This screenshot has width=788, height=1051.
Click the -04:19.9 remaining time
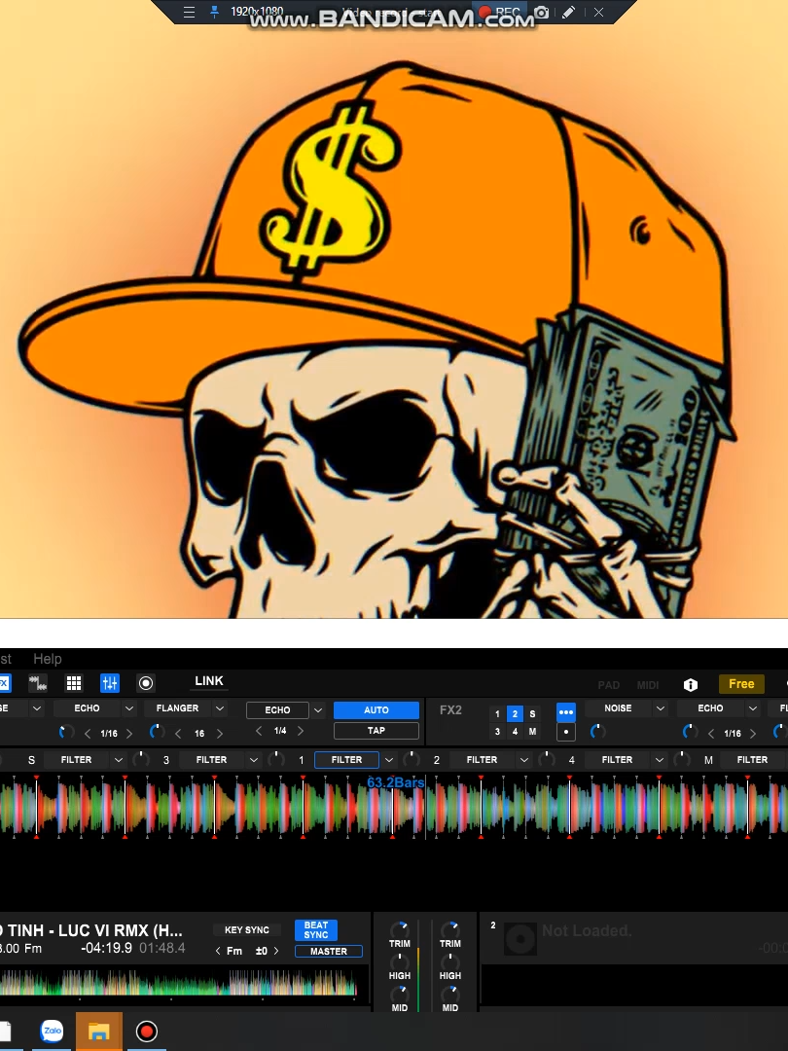tap(107, 949)
